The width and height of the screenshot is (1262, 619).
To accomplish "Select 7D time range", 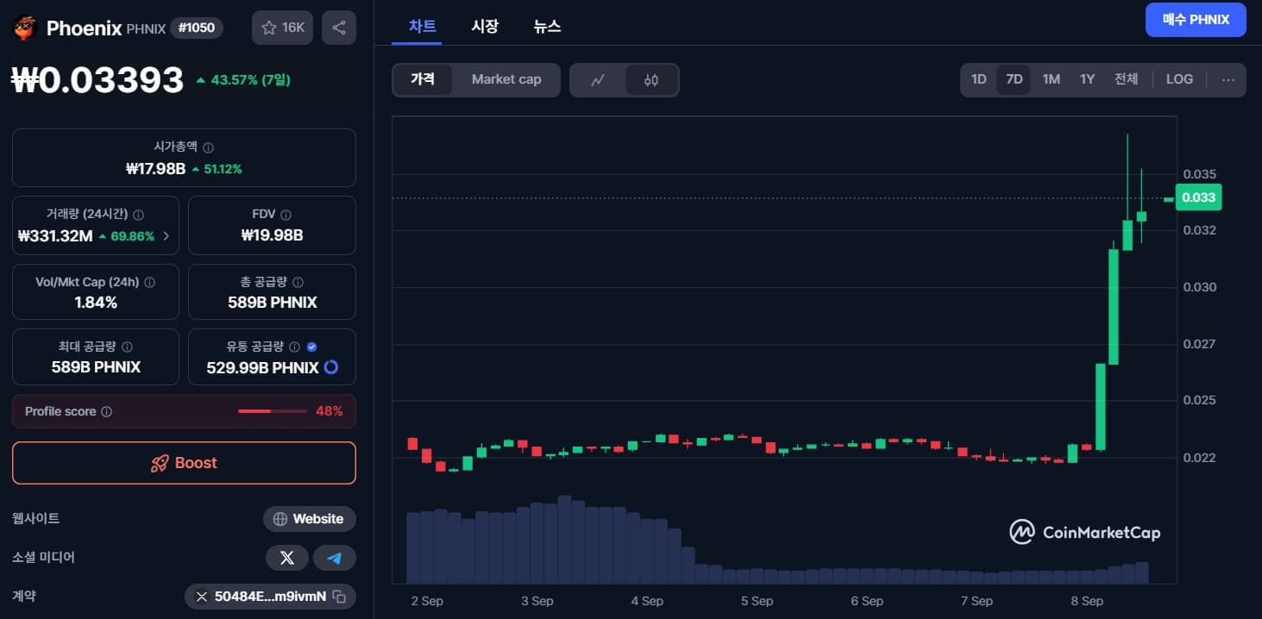I will click(1014, 79).
